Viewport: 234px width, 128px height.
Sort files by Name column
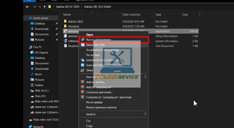coord(67,15)
